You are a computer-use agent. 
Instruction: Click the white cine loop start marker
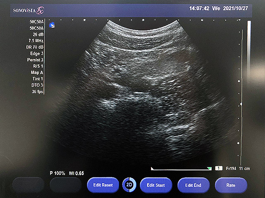[152, 169]
